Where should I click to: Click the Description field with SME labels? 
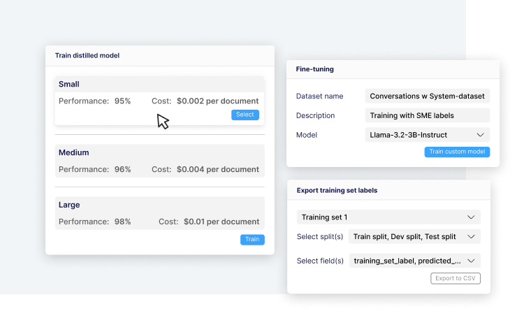pyautogui.click(x=428, y=115)
